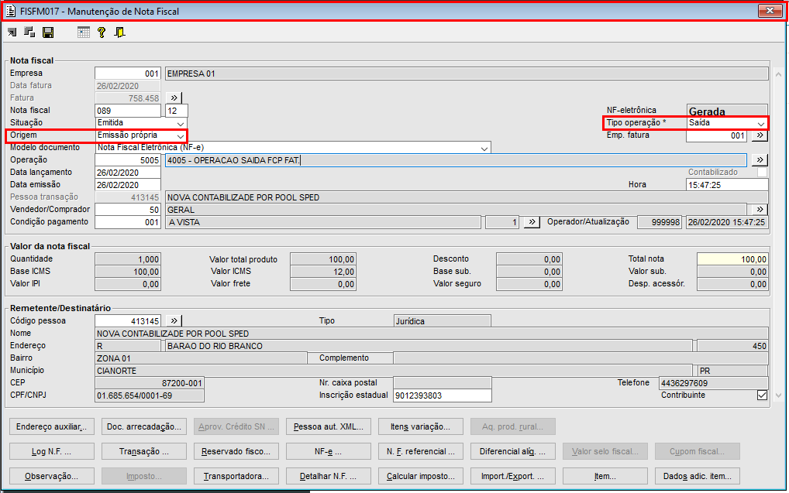This screenshot has width=789, height=493.
Task: Click the cascading windows toolbar icon
Action: tap(29, 33)
